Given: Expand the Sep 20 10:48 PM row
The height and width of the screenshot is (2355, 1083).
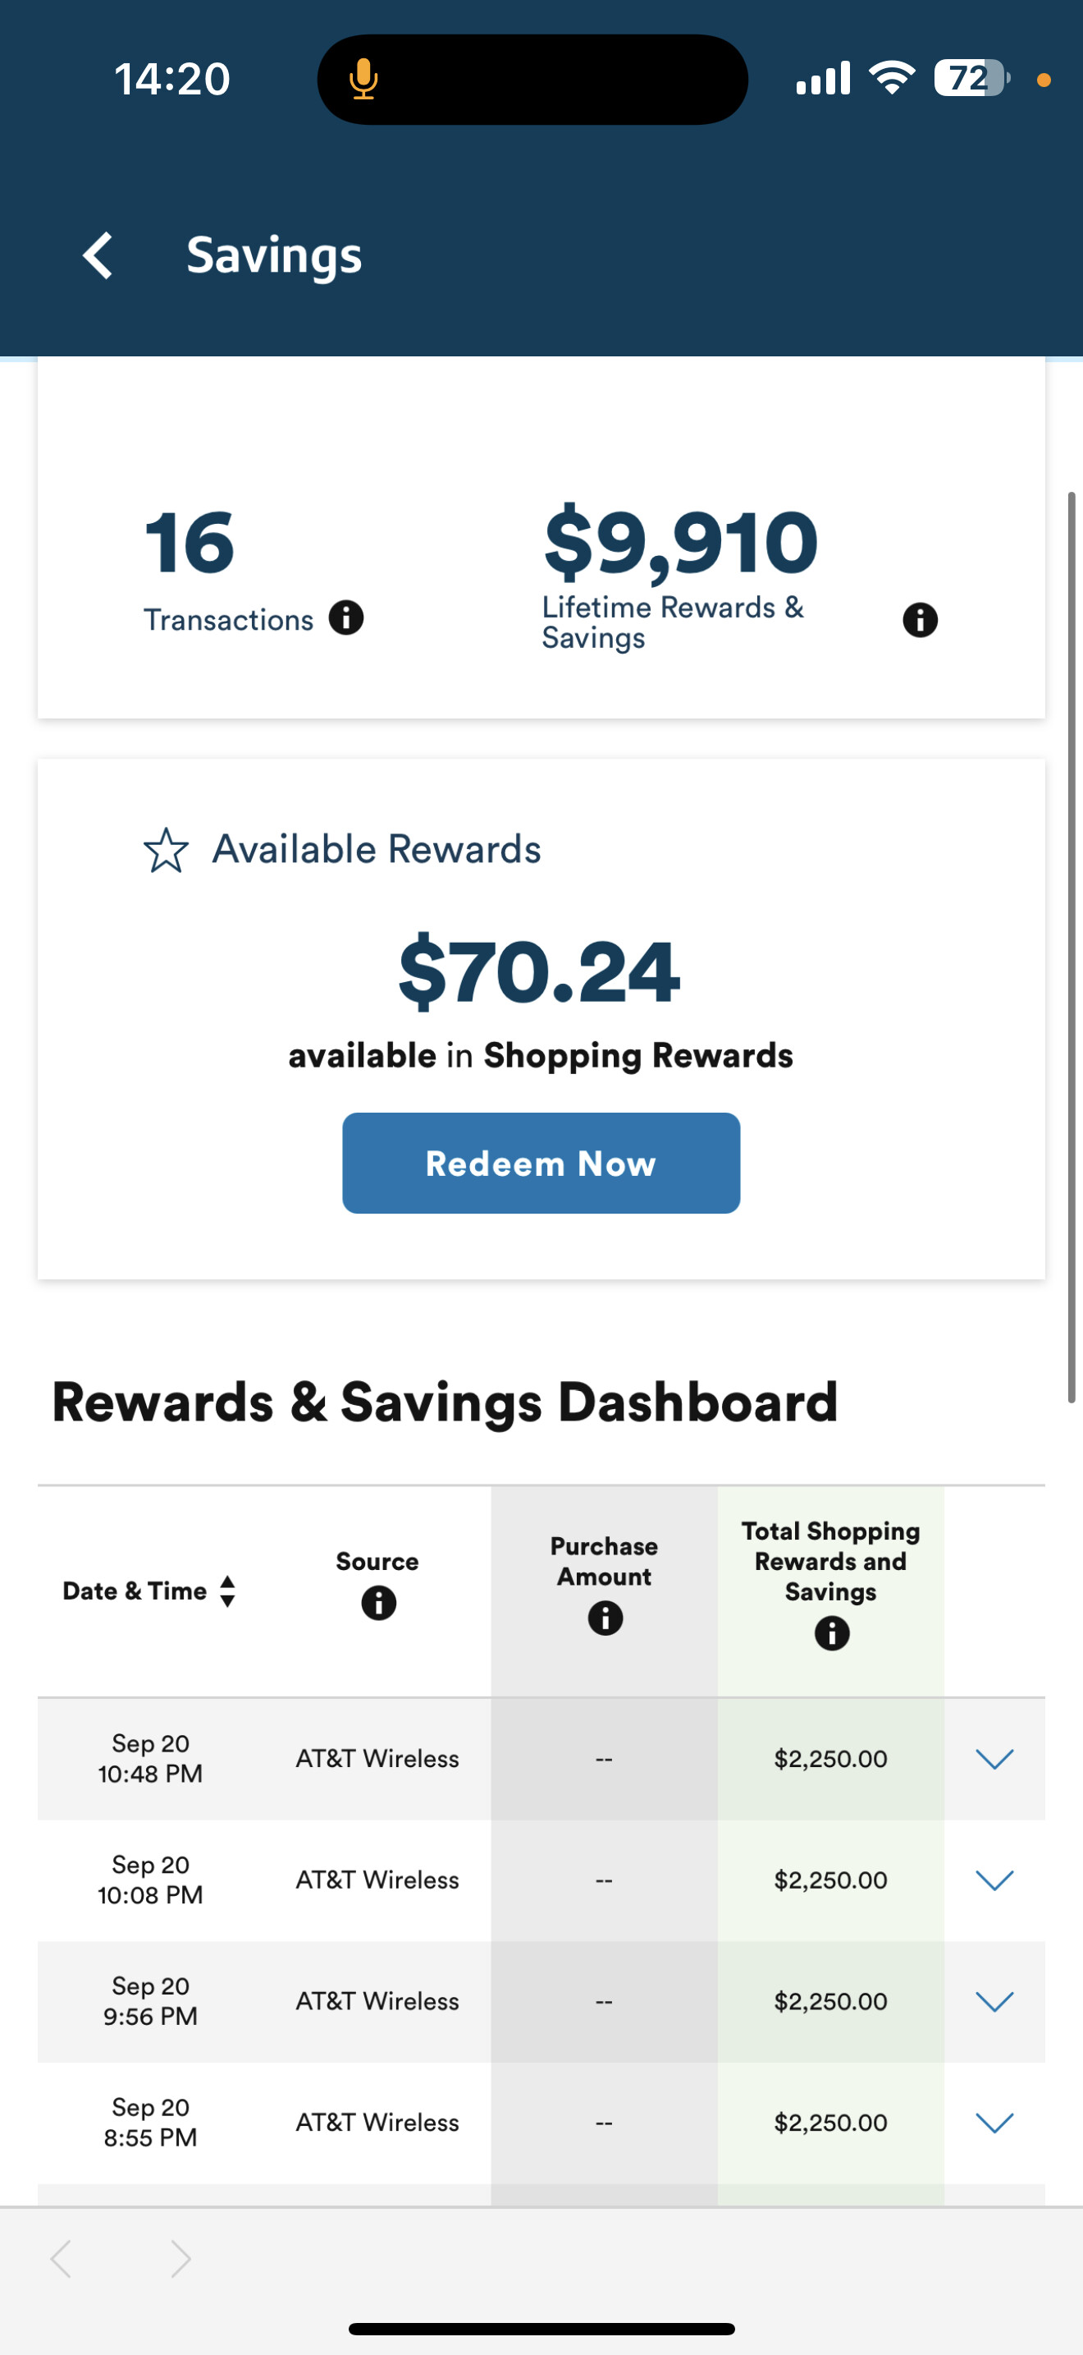Looking at the screenshot, I should tap(994, 1759).
